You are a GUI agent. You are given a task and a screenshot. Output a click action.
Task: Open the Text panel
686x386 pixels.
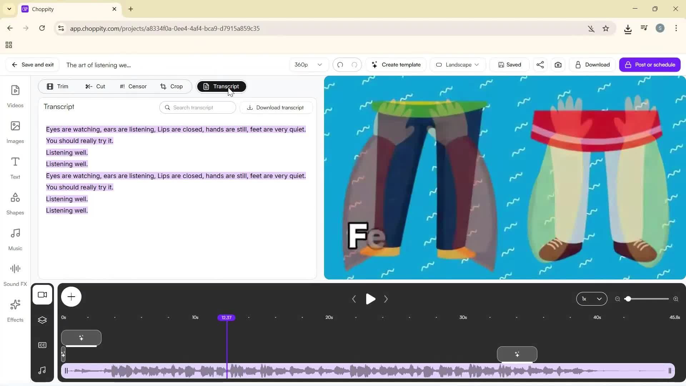[x=15, y=167]
